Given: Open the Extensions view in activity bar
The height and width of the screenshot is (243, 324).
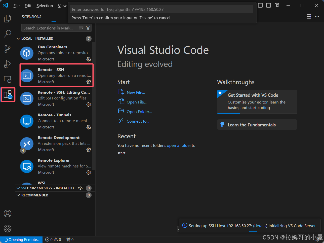Looking at the screenshot, I should [x=8, y=95].
